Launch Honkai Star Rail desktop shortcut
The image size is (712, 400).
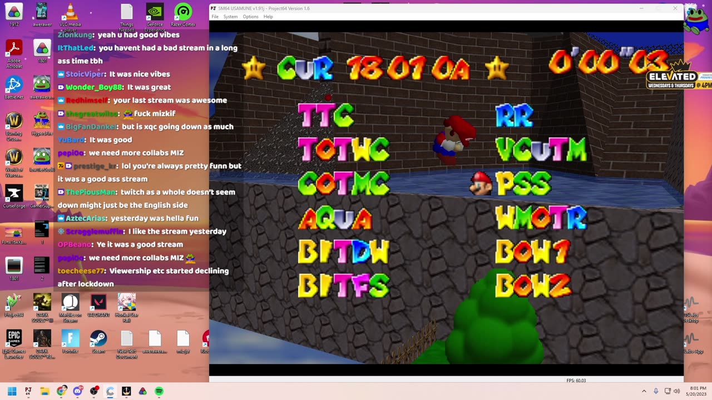[127, 307]
